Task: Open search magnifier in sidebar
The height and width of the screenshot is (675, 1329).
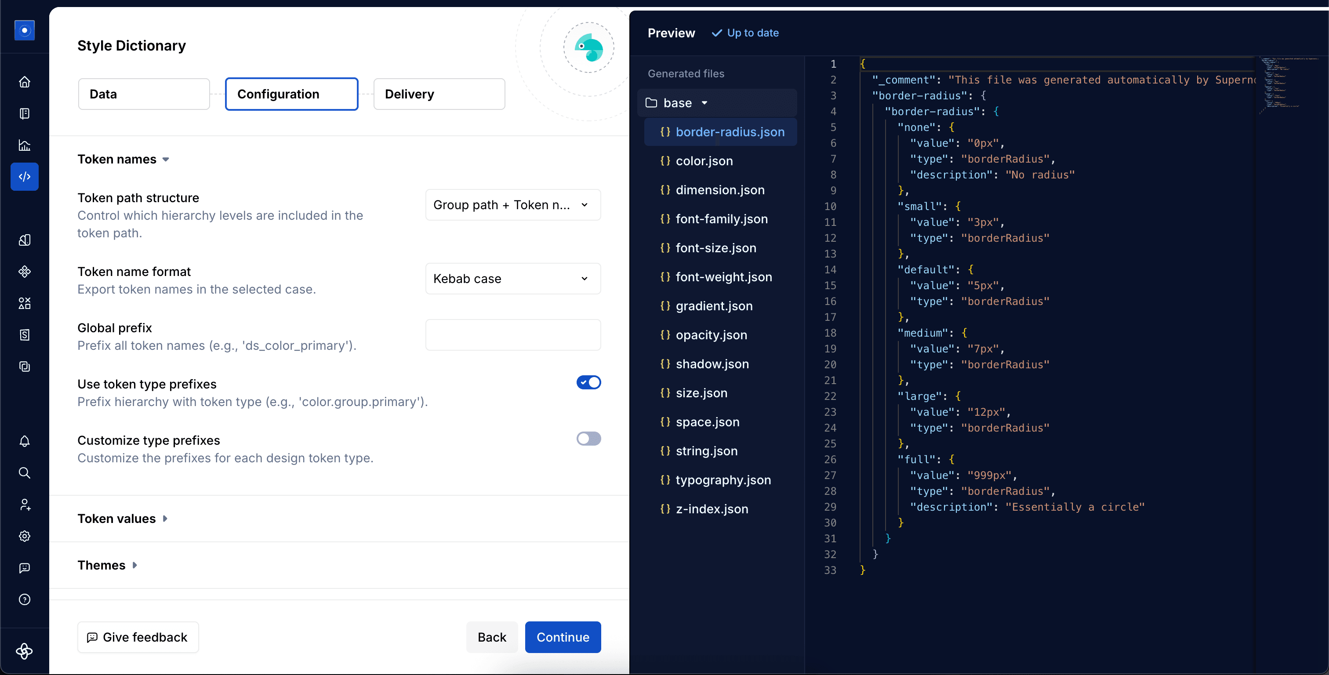Action: tap(24, 473)
